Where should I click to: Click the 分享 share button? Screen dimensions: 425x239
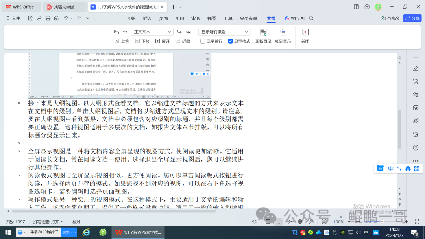412,18
